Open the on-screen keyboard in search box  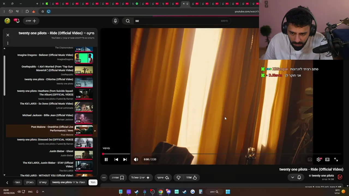137,21
